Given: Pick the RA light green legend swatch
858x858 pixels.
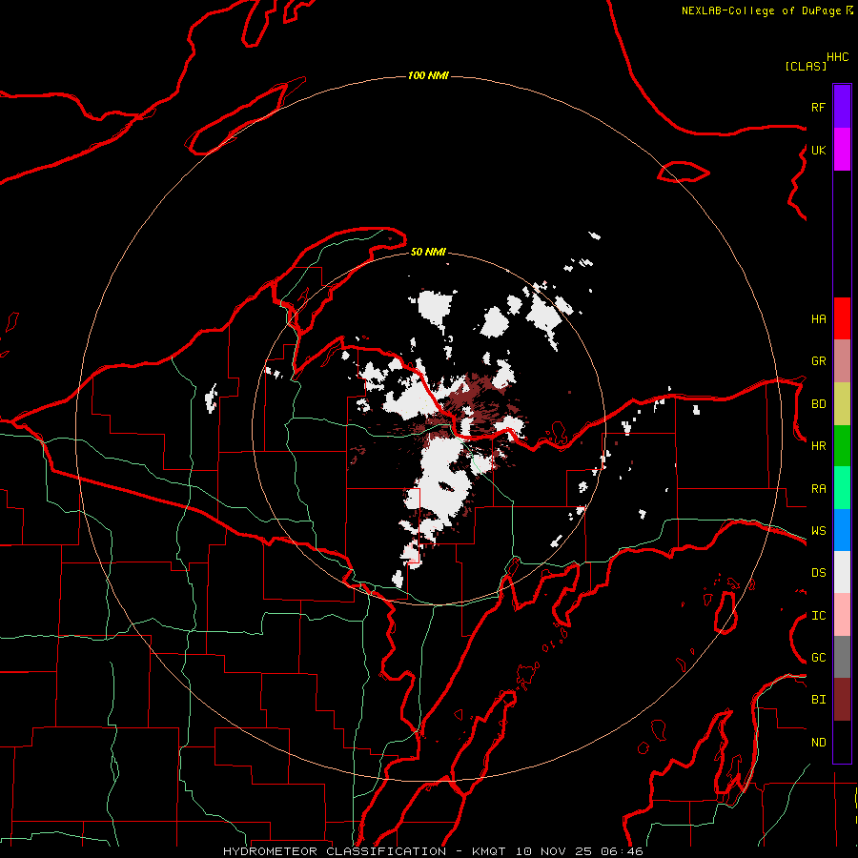Looking at the screenshot, I should [842, 488].
